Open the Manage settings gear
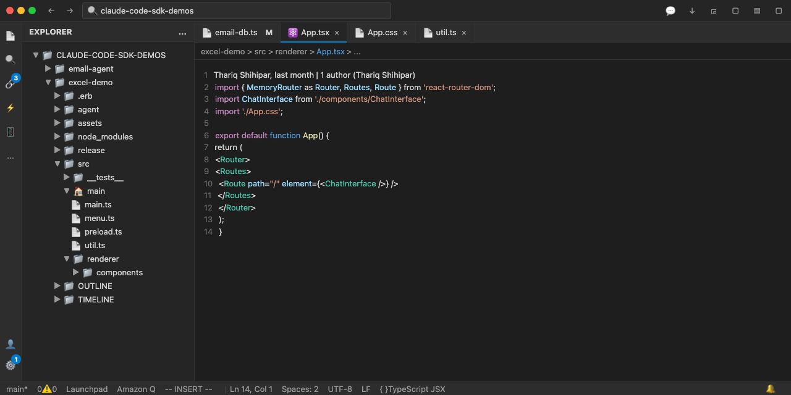This screenshot has height=395, width=791. 11,365
